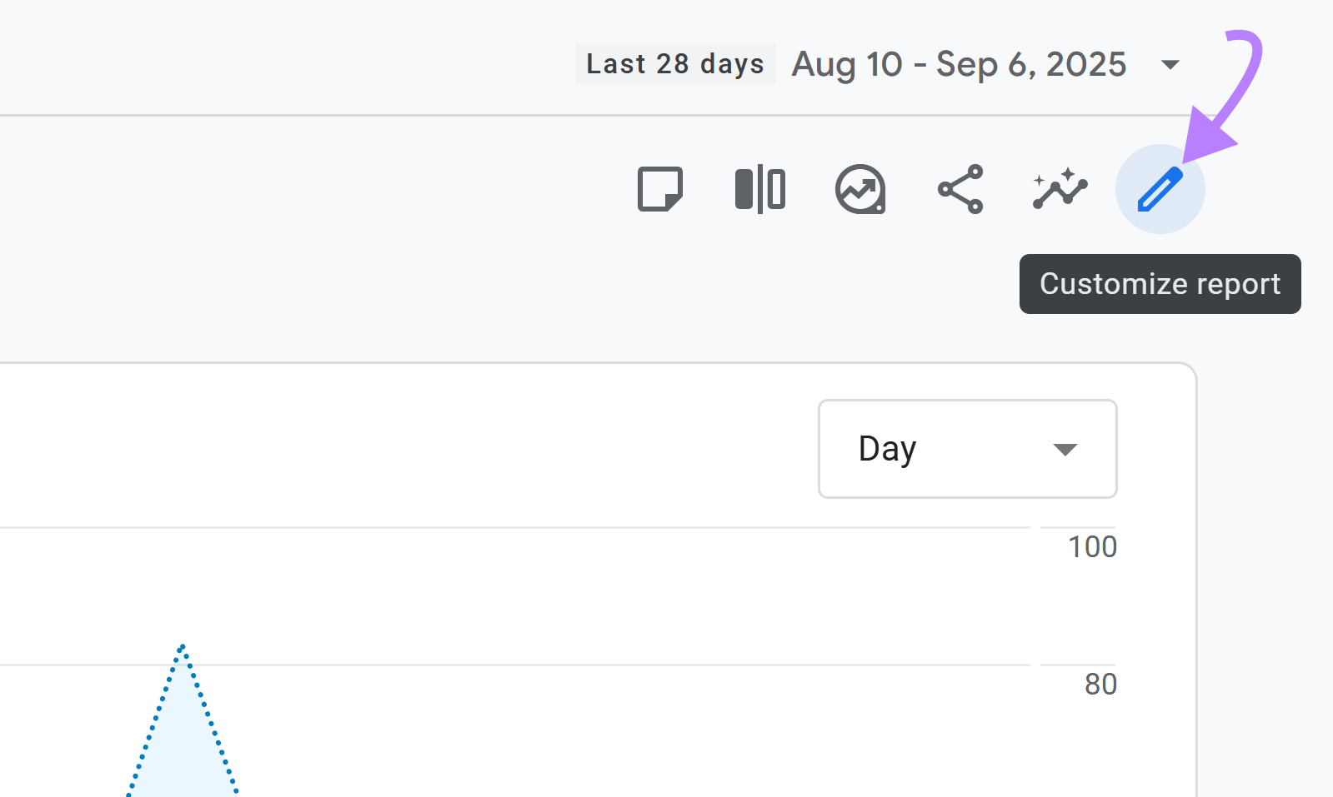Select the sparkline chart Insights button

pyautogui.click(x=1059, y=189)
